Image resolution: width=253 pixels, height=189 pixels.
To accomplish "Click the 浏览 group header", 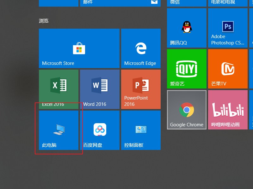I will [44, 21].
